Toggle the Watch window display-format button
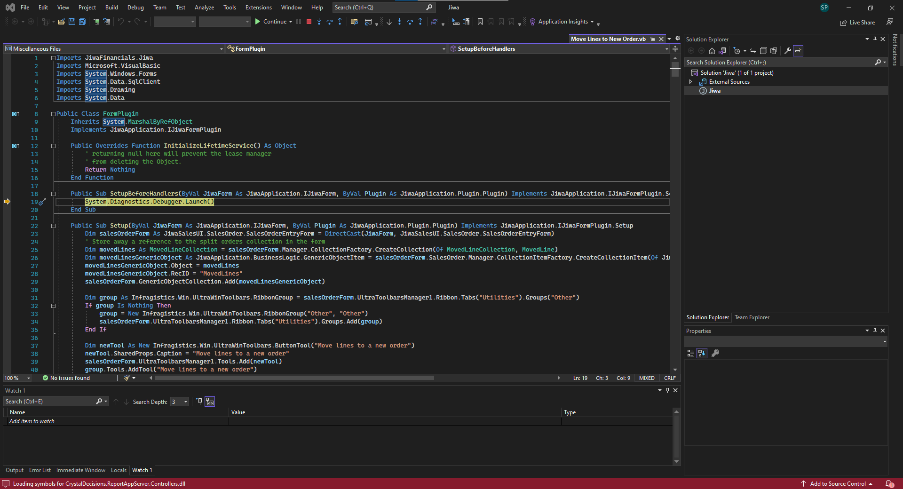 [x=210, y=402]
